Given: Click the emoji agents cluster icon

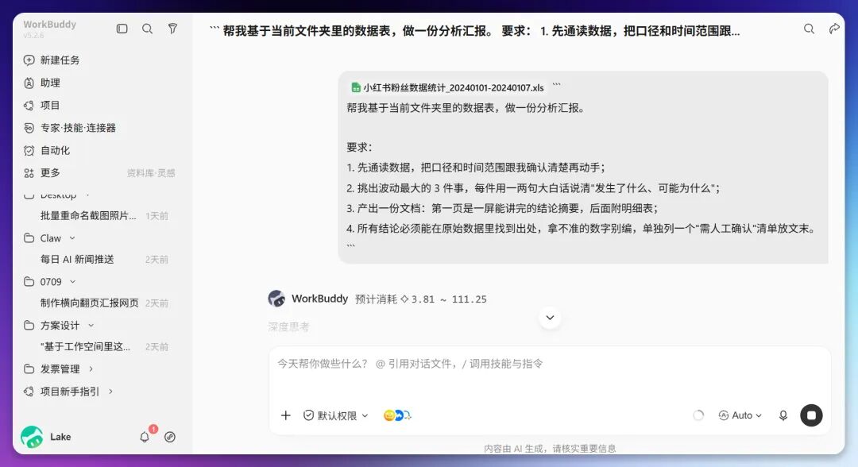Looking at the screenshot, I should [x=397, y=415].
